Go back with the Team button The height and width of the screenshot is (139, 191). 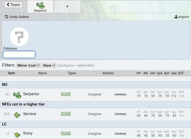(13, 5)
